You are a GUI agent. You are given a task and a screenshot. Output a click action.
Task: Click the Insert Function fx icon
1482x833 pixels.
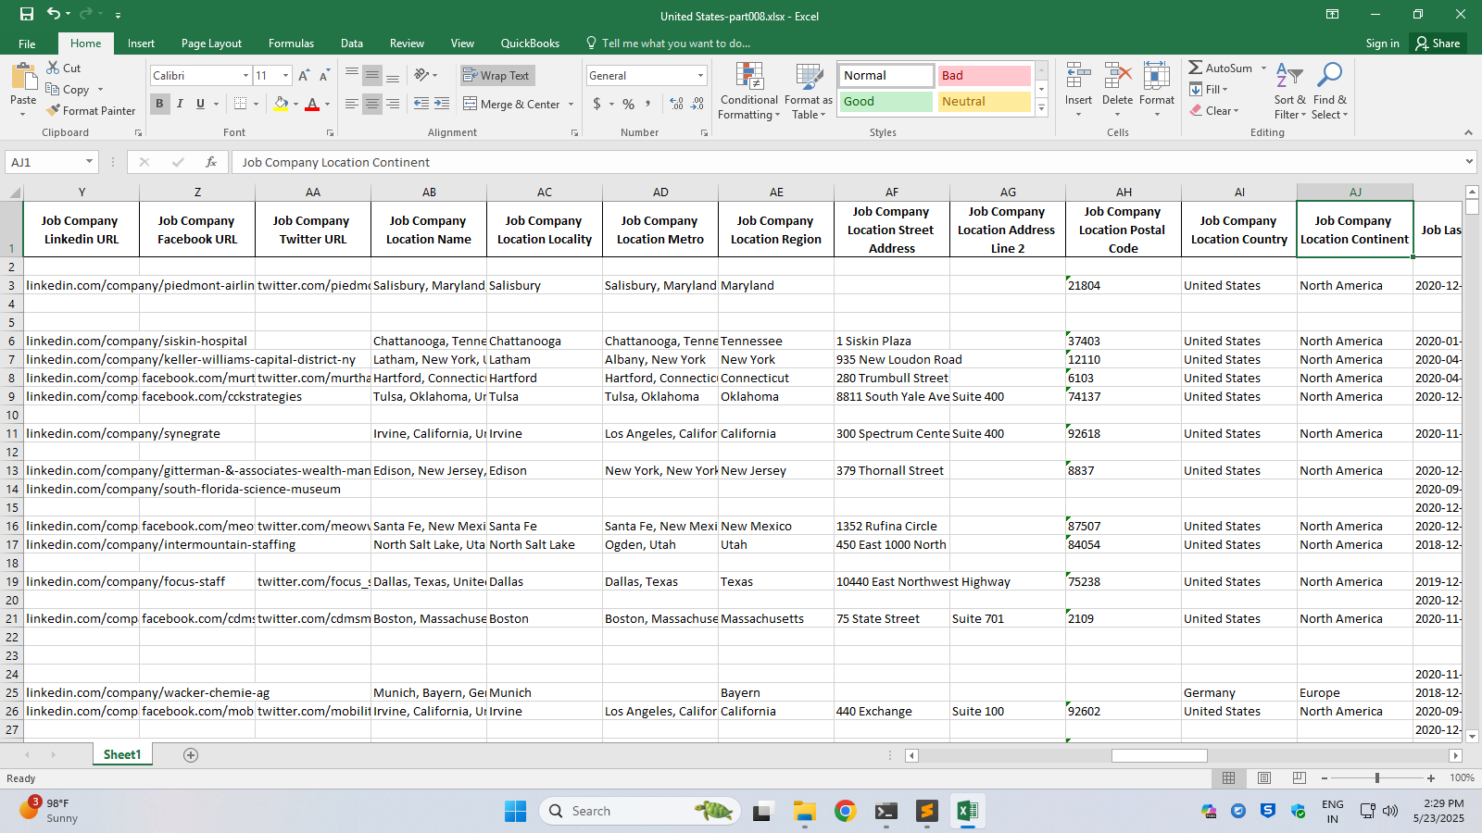pos(211,162)
